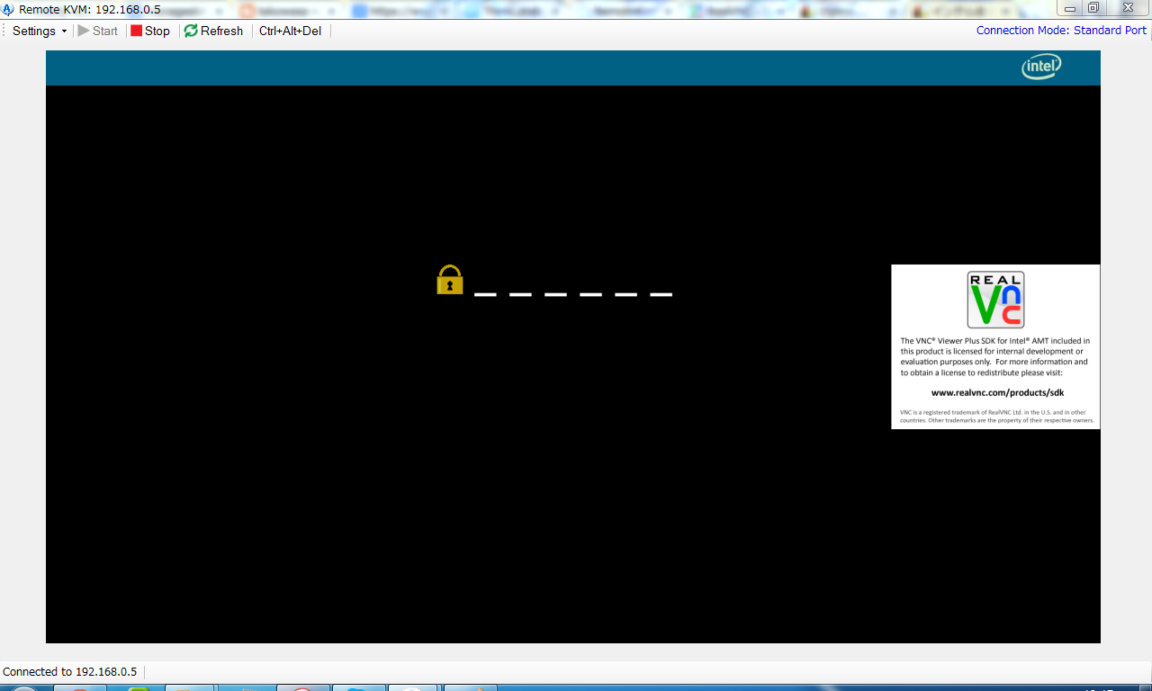Click the greyed-out Start button
Screen dimensions: 1152x691
click(98, 31)
